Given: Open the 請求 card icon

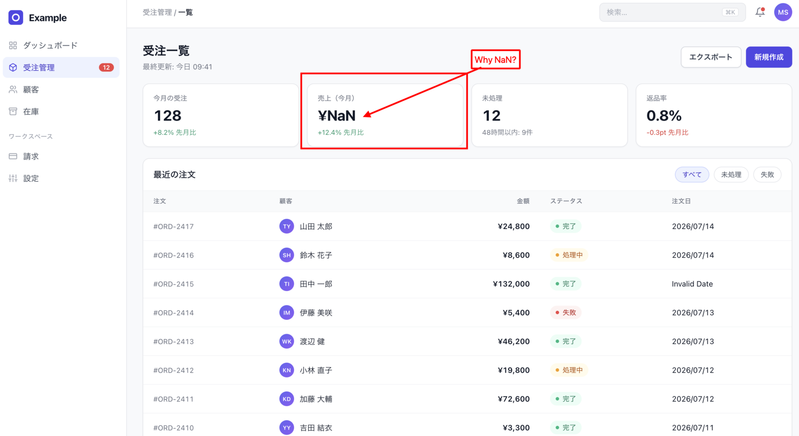Looking at the screenshot, I should pos(13,156).
